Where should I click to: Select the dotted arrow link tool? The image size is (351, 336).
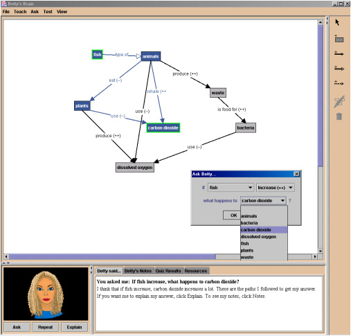point(339,82)
